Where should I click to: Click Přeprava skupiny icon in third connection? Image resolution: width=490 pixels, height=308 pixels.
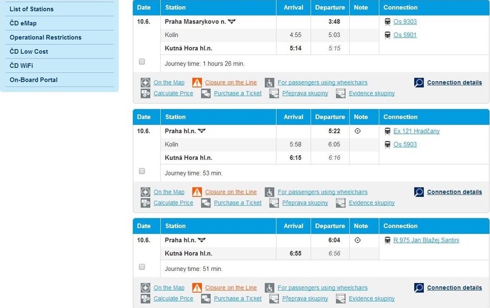(x=274, y=298)
